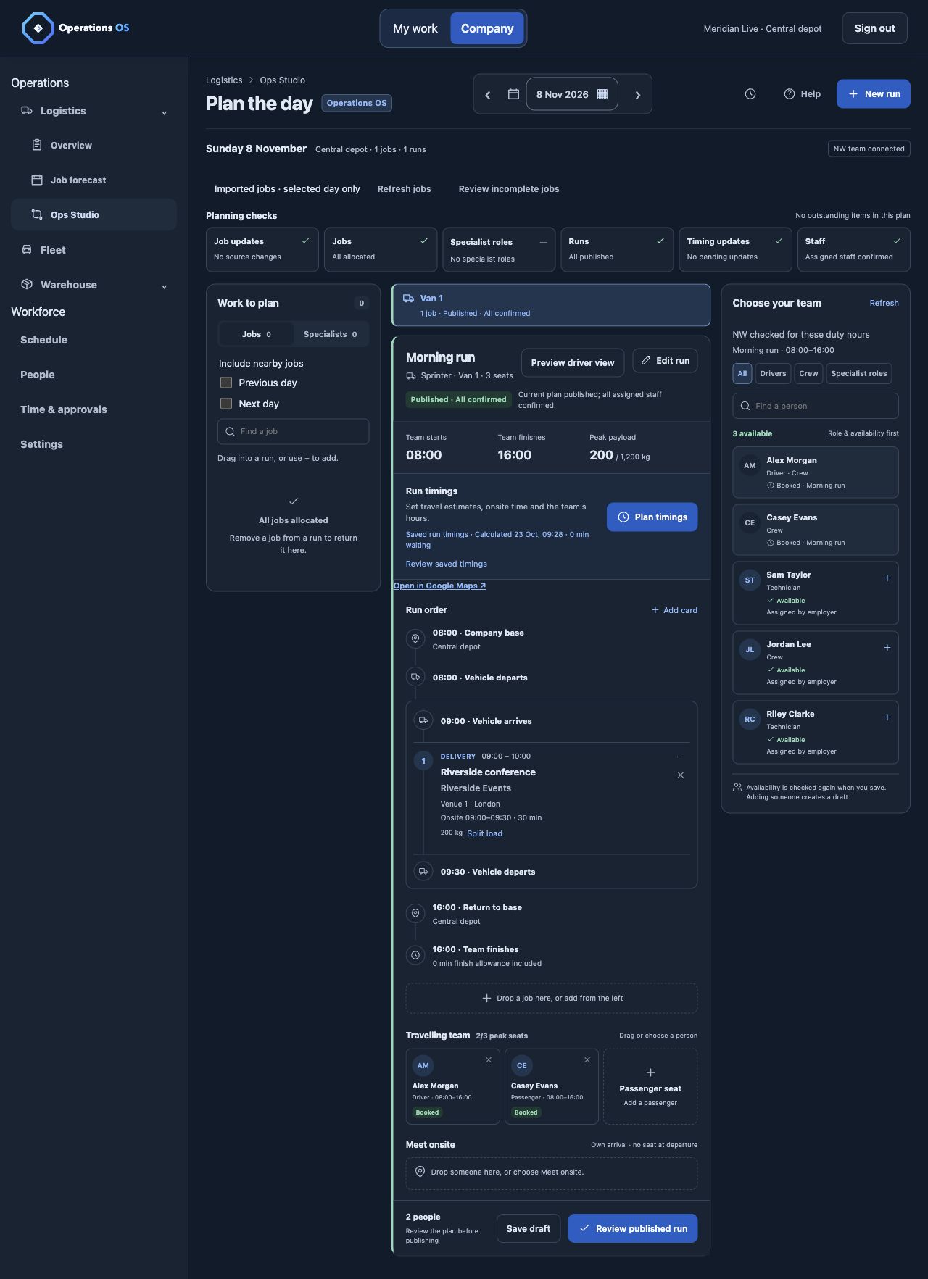Image resolution: width=928 pixels, height=1279 pixels.
Task: Click Add card in Run order
Action: [674, 610]
